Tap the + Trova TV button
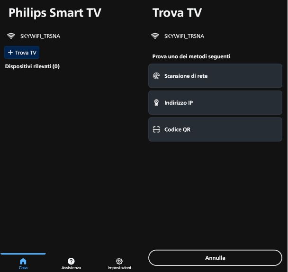 (x=22, y=53)
